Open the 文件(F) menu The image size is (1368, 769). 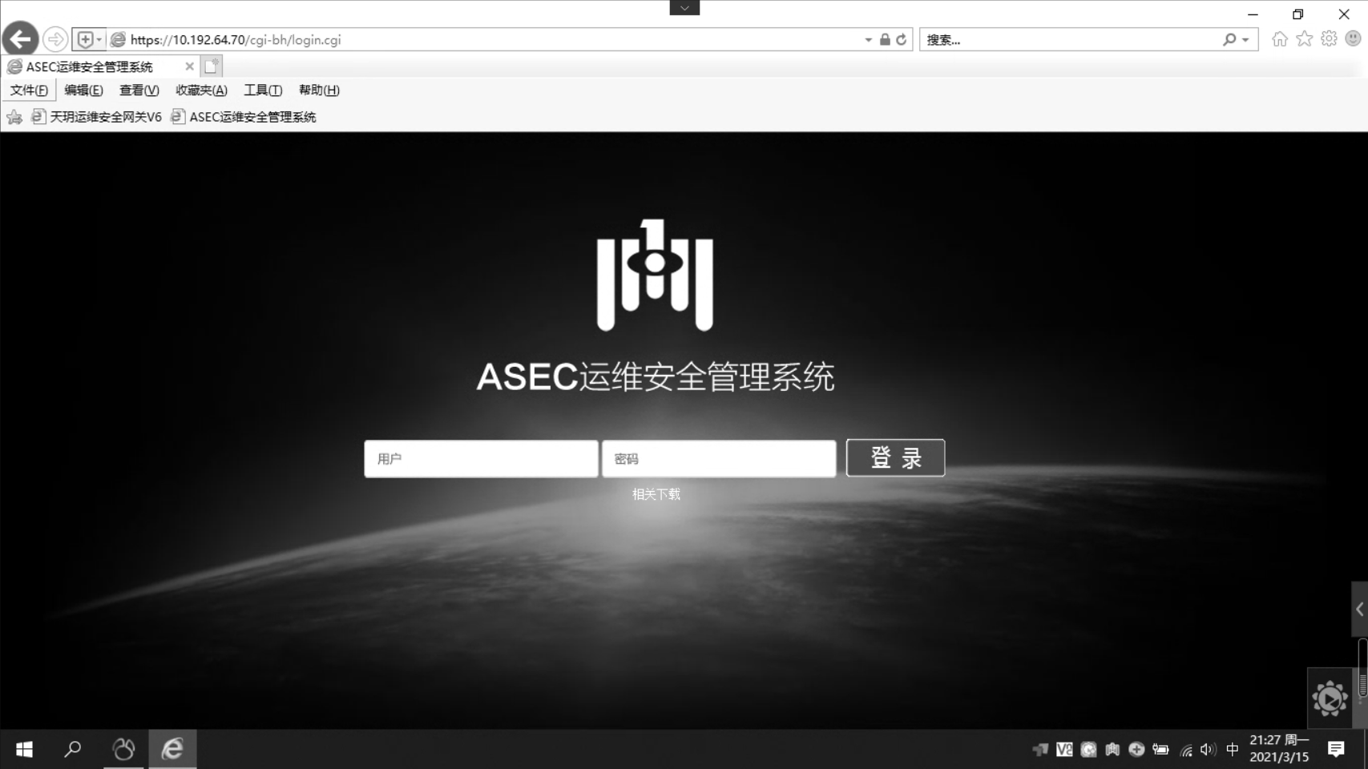pos(29,91)
